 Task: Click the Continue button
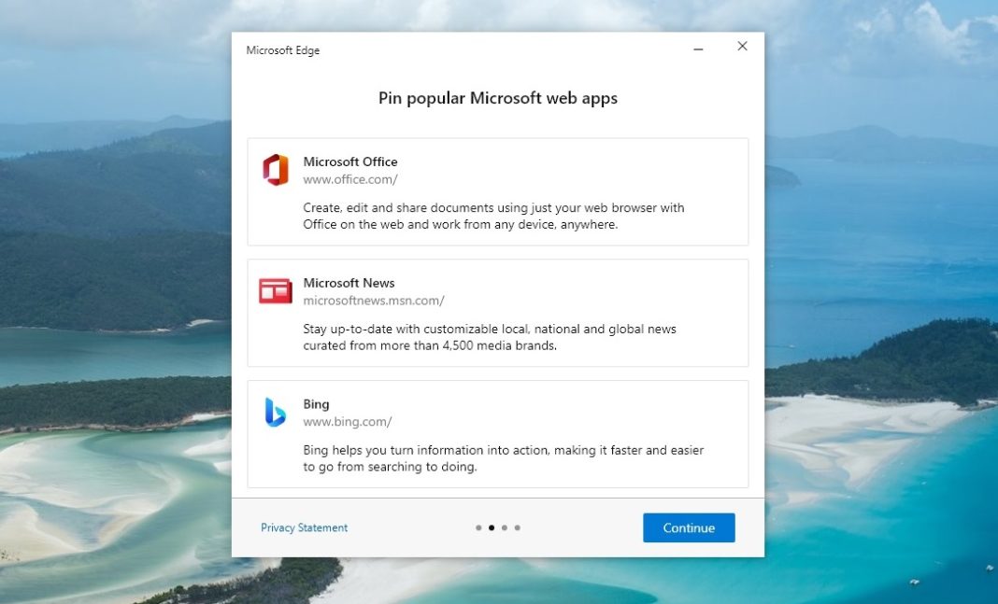tap(689, 527)
